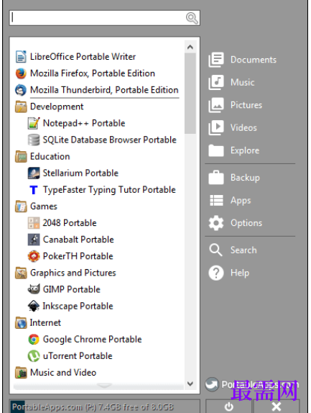Select the 'Mozilla Firefox, Portable Edition' text
Viewport: 311px width, 413px height.
pyautogui.click(x=93, y=73)
